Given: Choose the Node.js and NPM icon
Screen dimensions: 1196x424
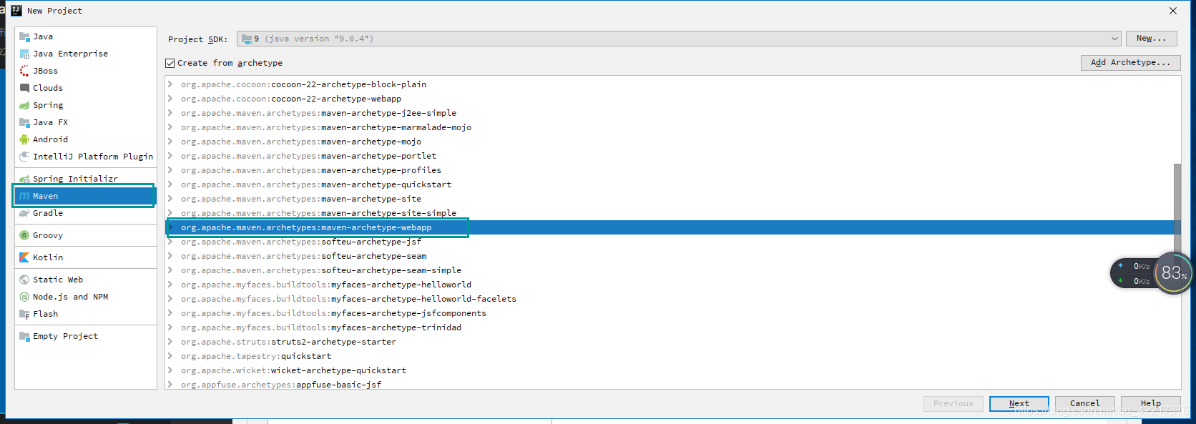Looking at the screenshot, I should click(x=24, y=297).
